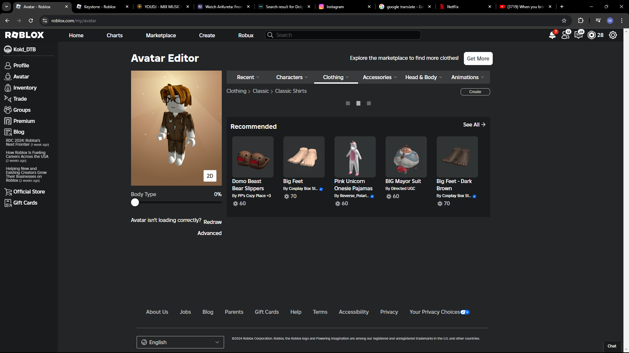Image resolution: width=629 pixels, height=353 pixels.
Task: Go back to the previous page
Action: 7,21
